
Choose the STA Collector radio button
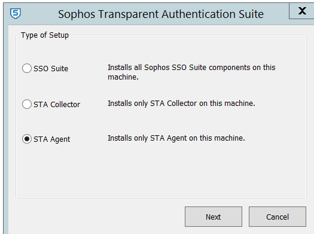pos(27,104)
